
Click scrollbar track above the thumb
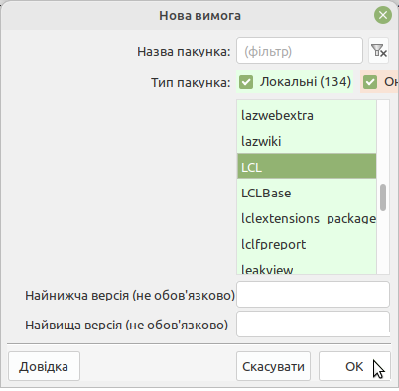[x=383, y=142]
